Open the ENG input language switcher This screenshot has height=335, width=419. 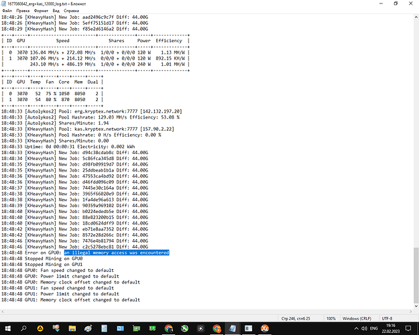[x=373, y=326]
